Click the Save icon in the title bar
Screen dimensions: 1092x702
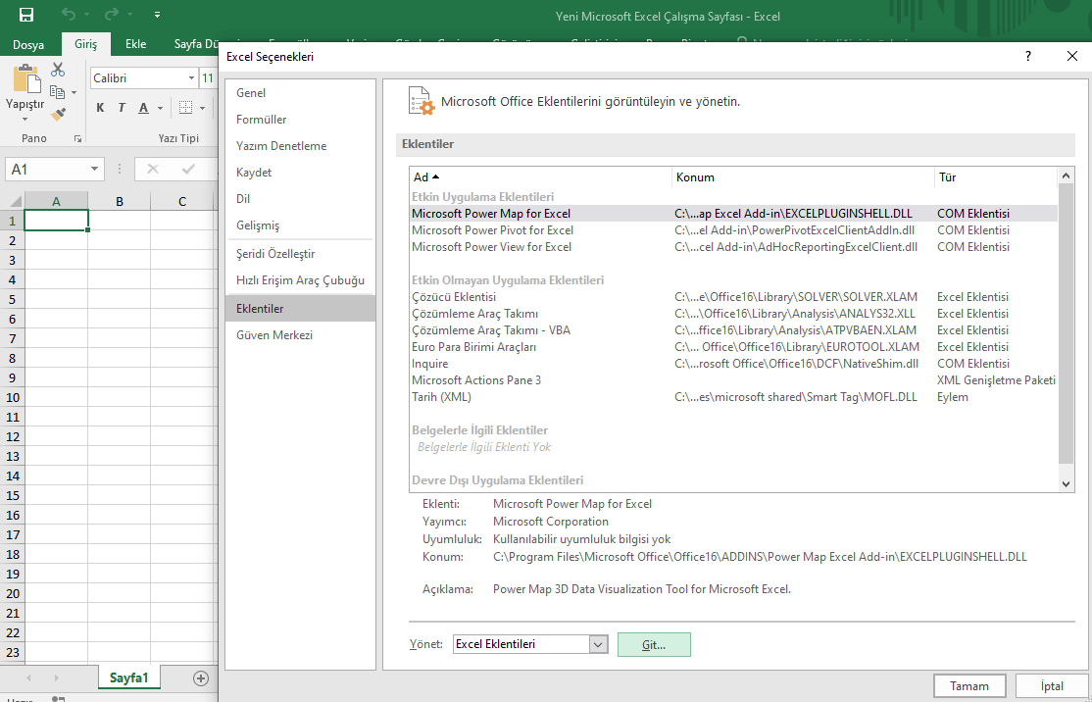[25, 15]
